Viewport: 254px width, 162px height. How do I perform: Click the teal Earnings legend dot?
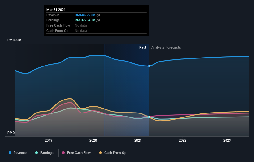[x=37, y=153]
